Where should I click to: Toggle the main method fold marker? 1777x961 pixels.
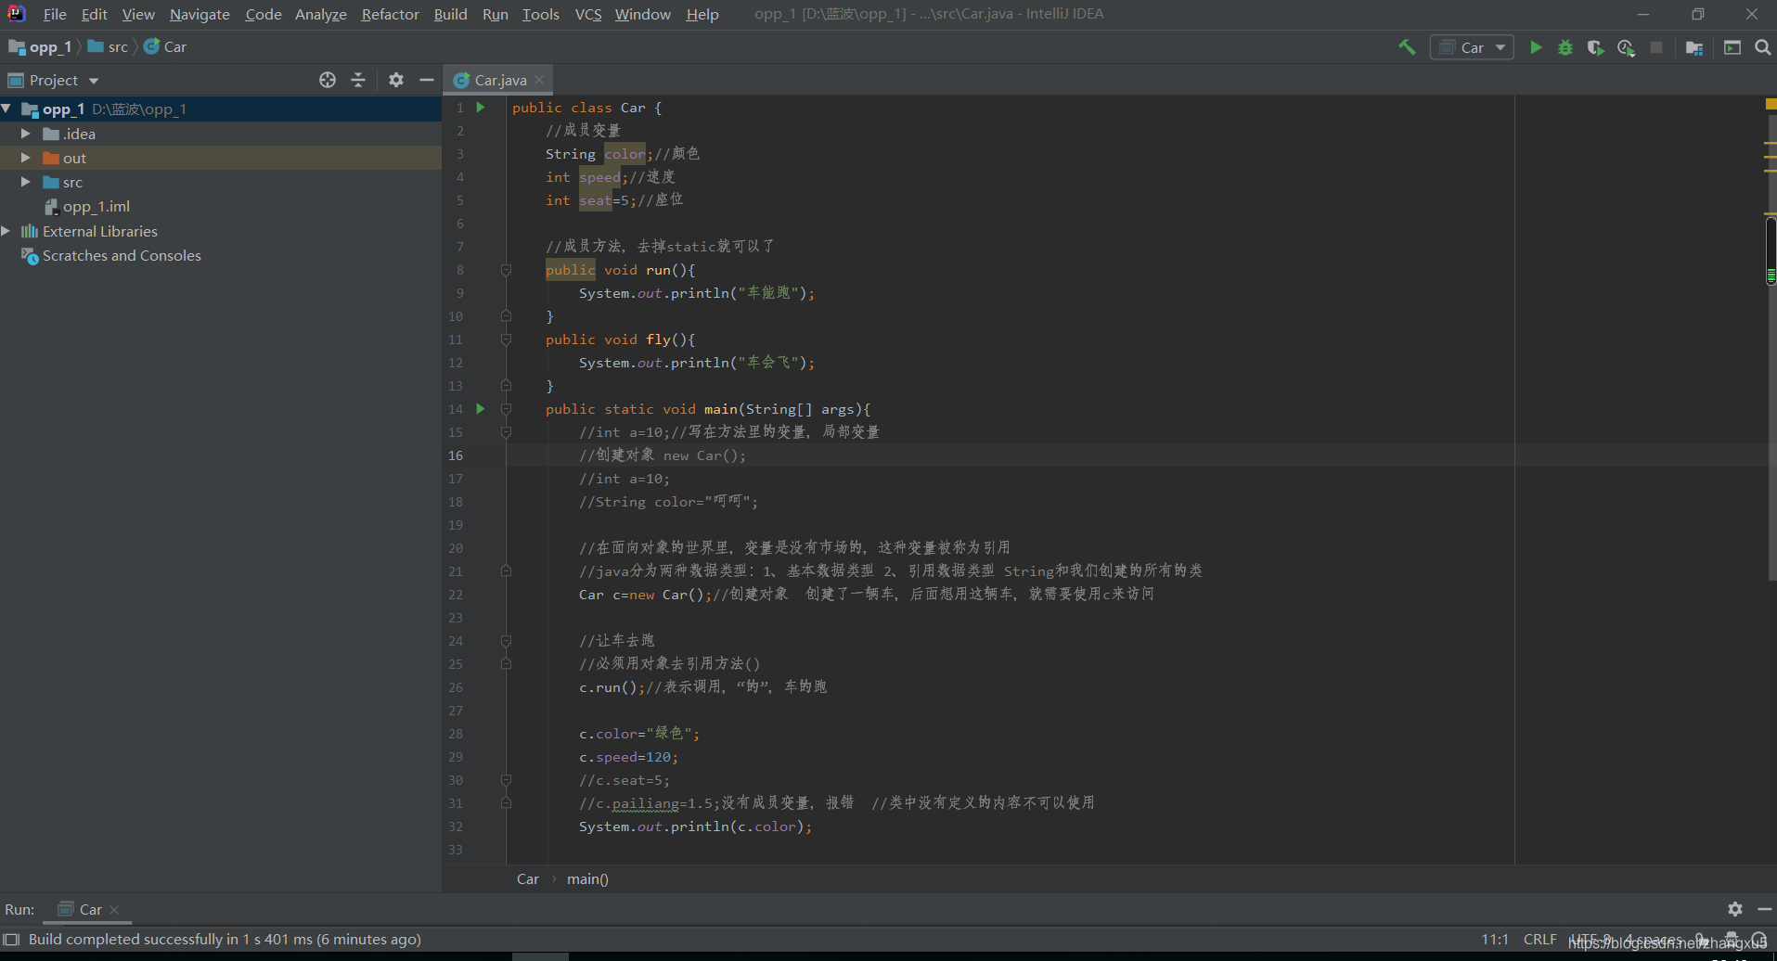click(506, 409)
